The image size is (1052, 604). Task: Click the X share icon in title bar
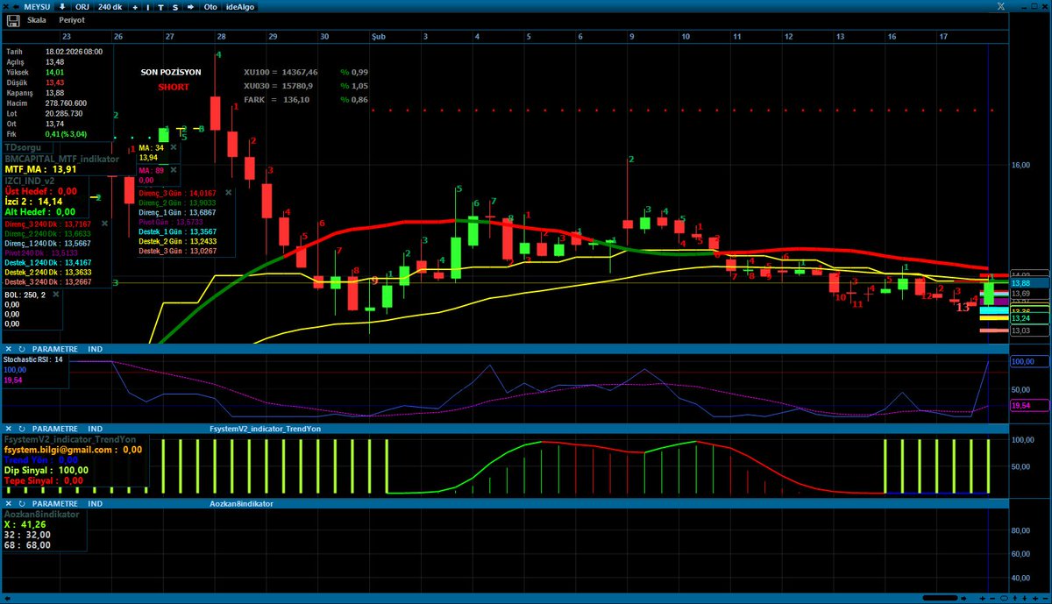999,6
